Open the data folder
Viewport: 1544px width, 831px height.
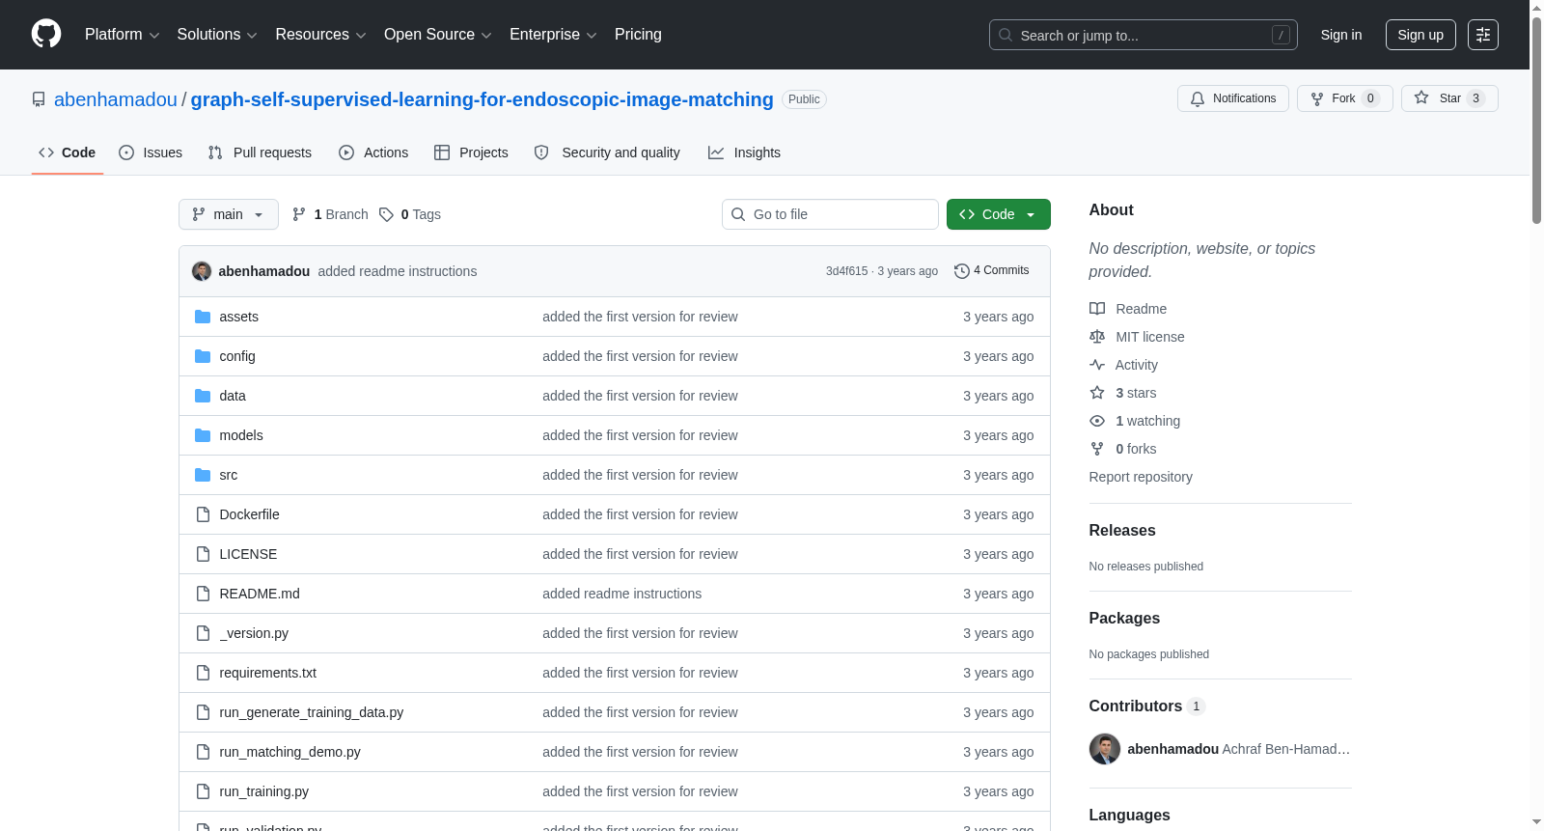[233, 396]
